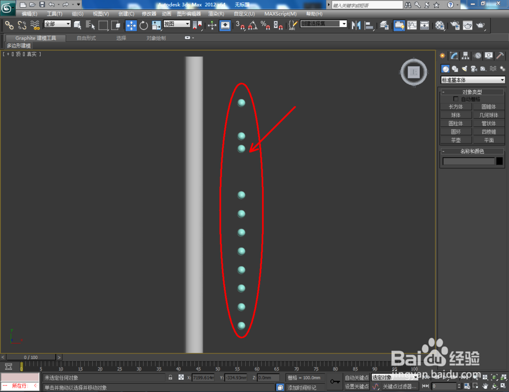Open the MAXScript(M) menu
This screenshot has width=509, height=392.
[280, 14]
